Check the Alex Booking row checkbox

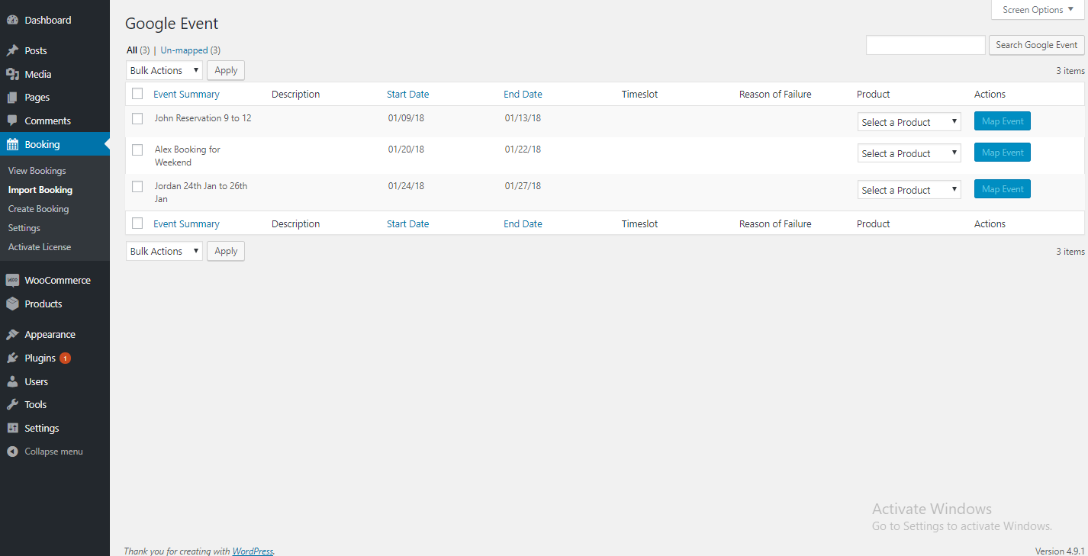(137, 149)
